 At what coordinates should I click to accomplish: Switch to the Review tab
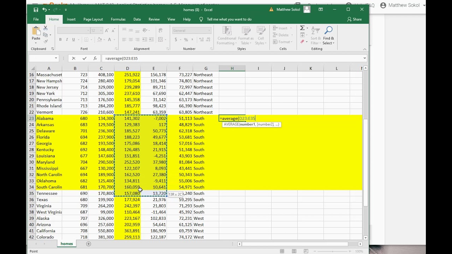154,19
